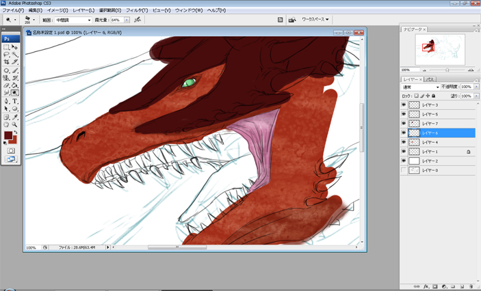Screen dimensions: 481x291
Task: Open the layer blend mode 通常 dropdown
Action: coord(420,87)
